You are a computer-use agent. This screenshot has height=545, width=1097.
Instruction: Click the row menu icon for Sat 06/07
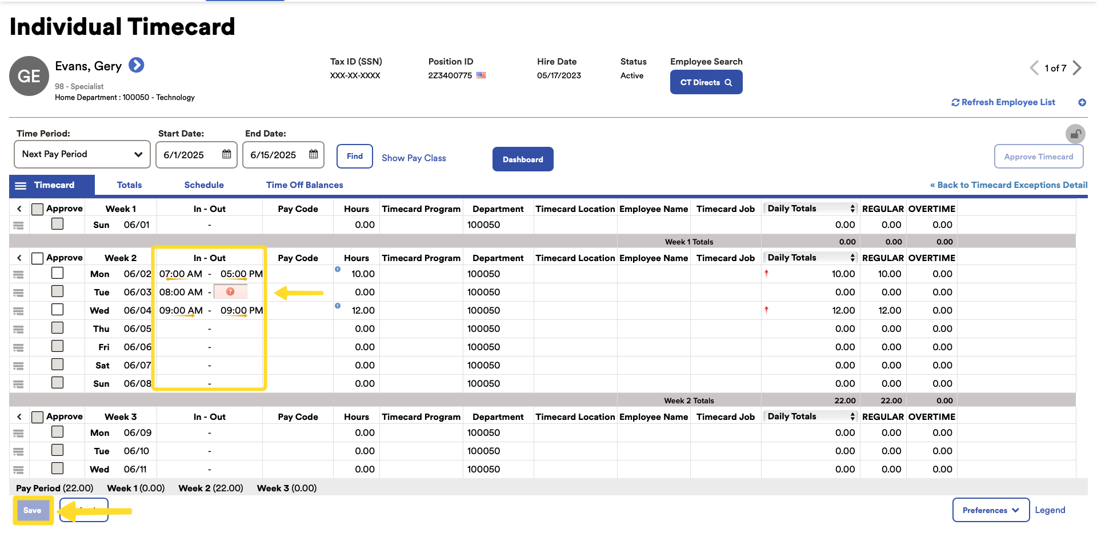point(18,366)
